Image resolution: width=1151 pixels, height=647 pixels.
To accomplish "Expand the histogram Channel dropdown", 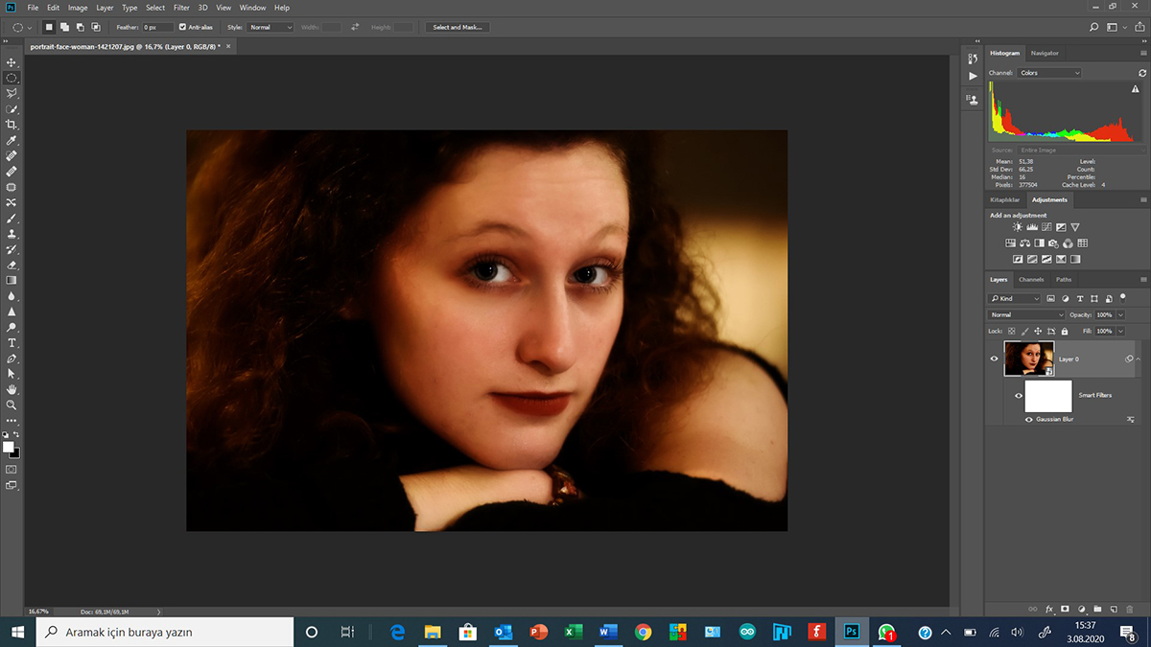I will [1048, 73].
